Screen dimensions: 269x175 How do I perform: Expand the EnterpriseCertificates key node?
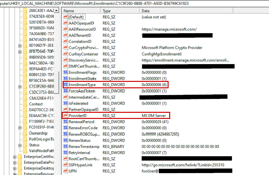point(15,157)
